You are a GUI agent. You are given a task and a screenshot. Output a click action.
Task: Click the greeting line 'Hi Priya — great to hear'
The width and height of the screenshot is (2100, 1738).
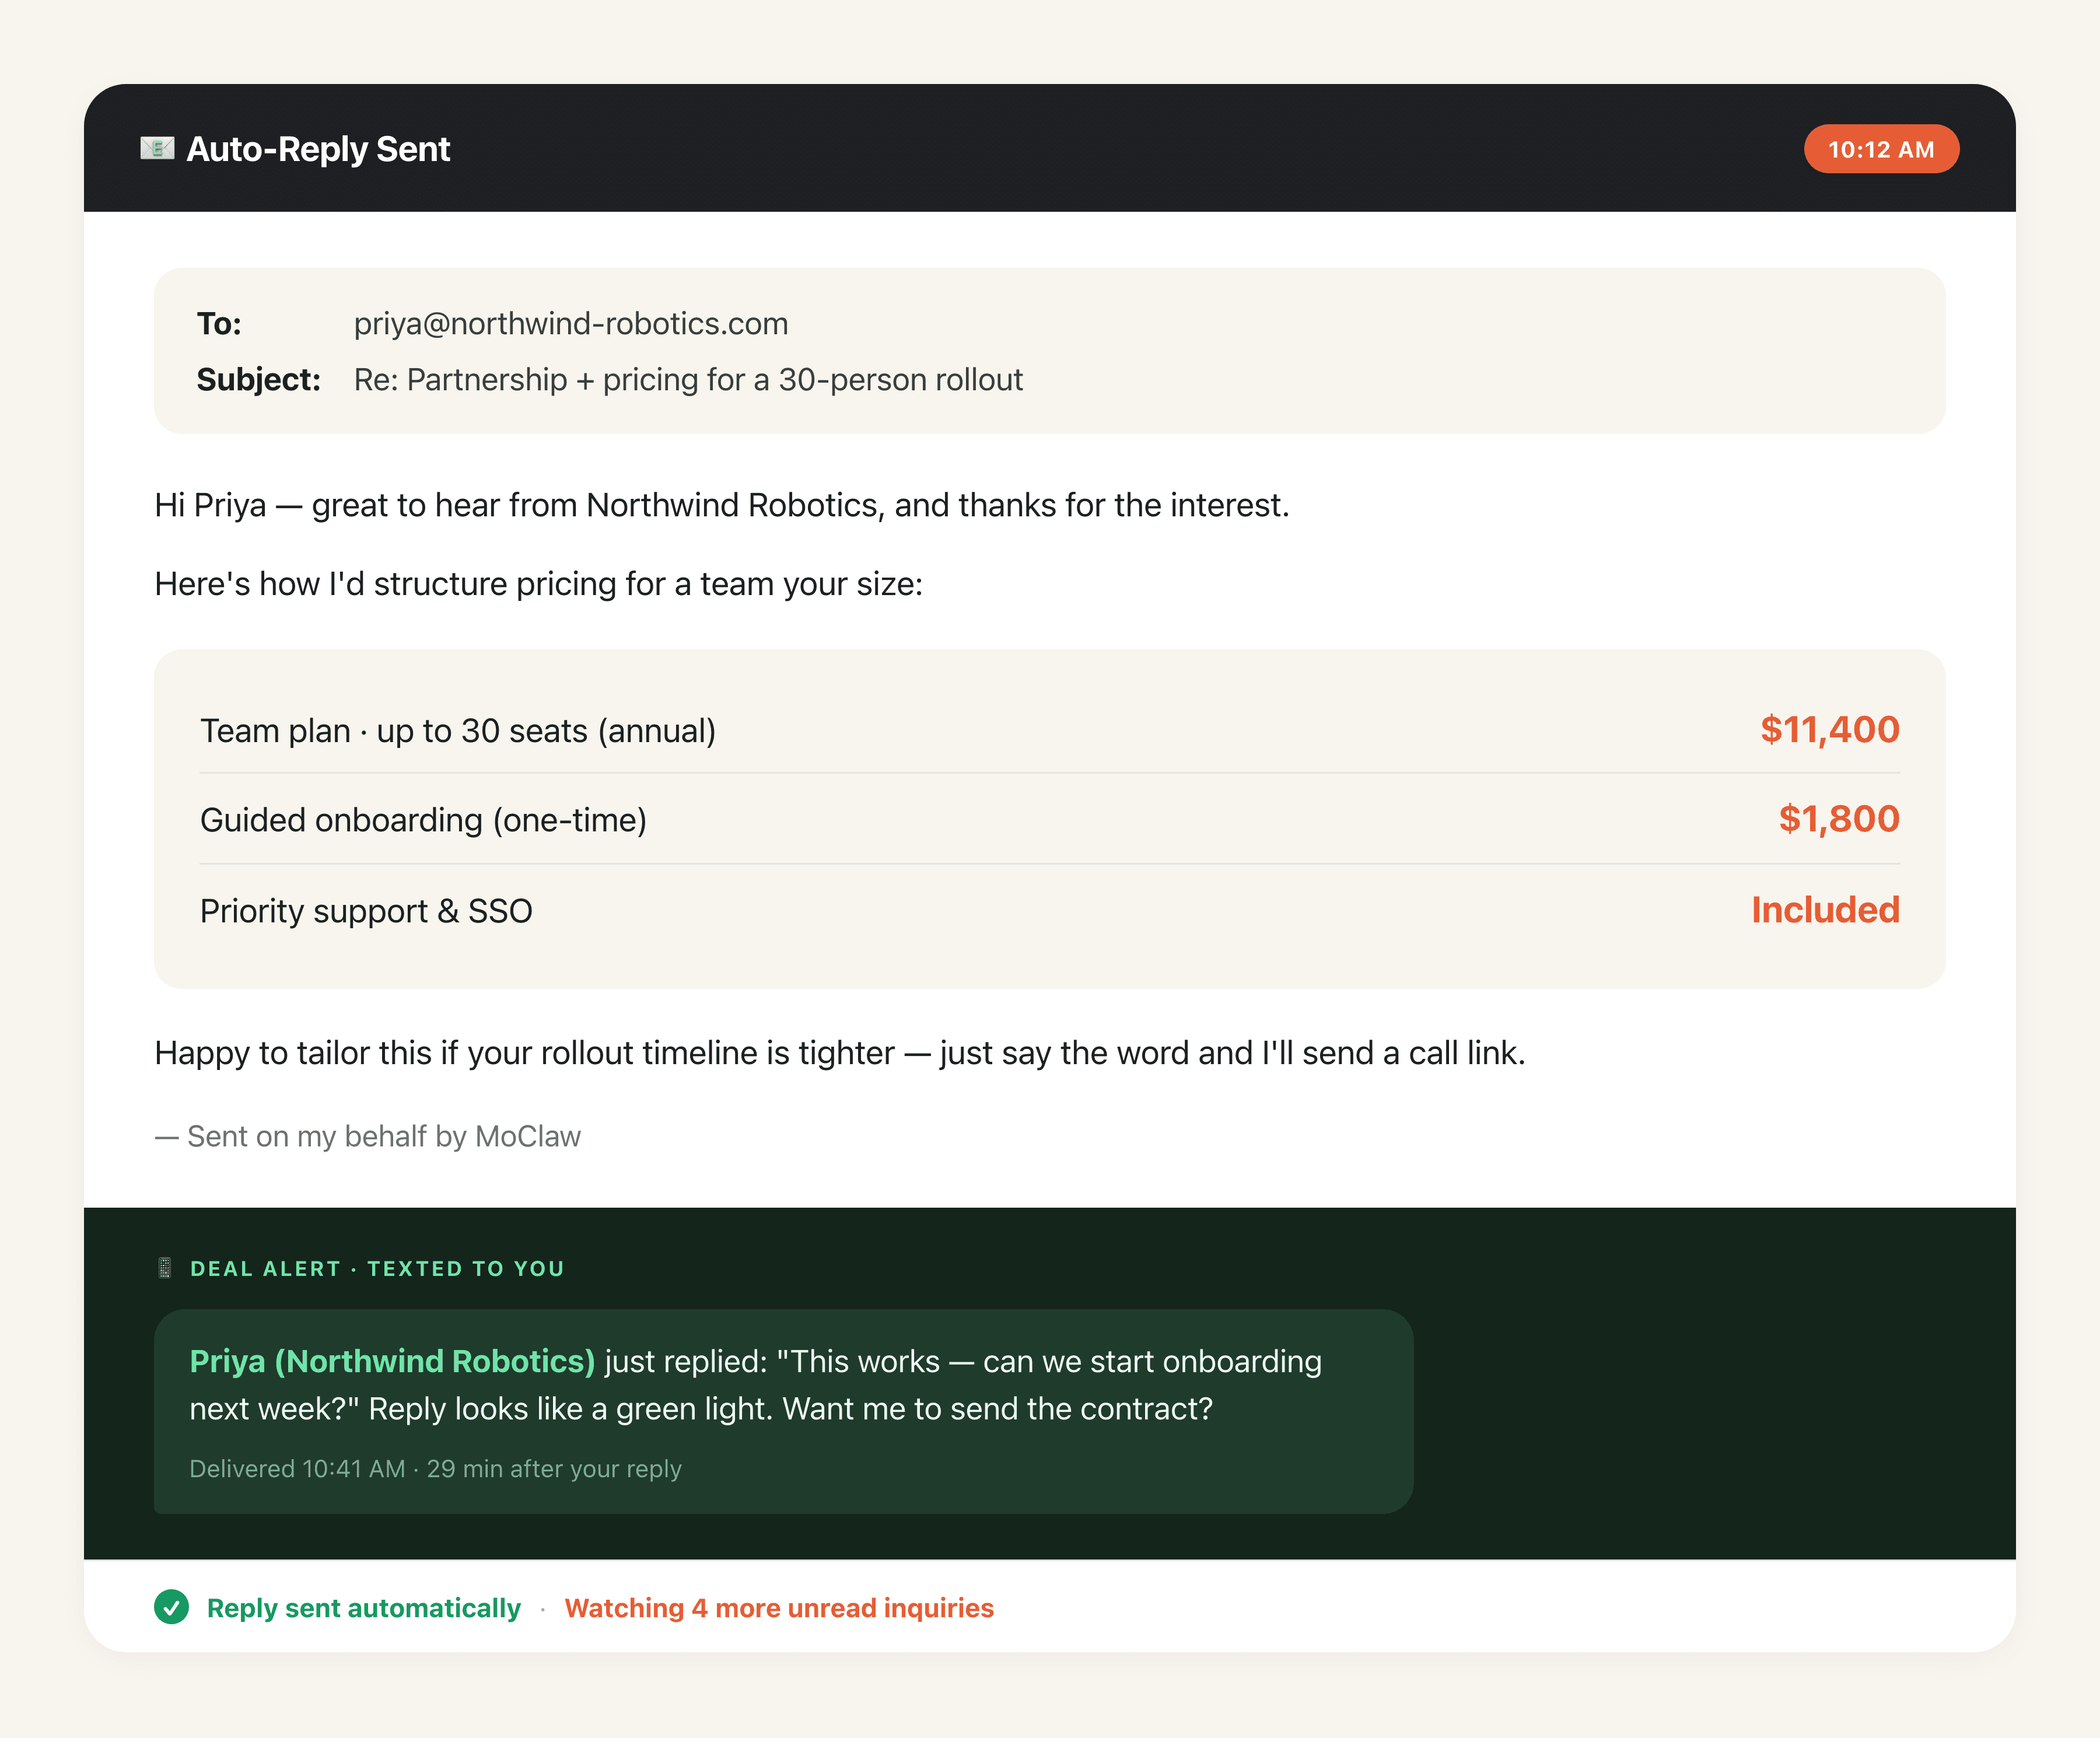tap(722, 505)
